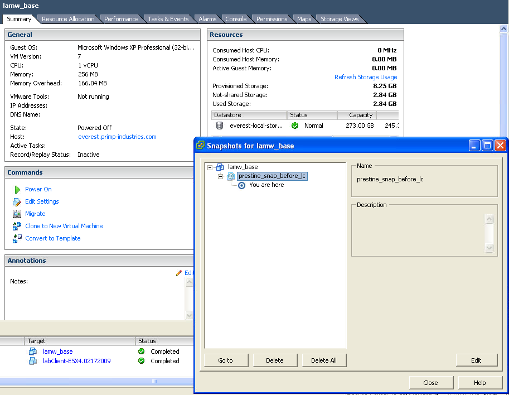
Task: Select the You are here tree entry
Action: (x=266, y=185)
